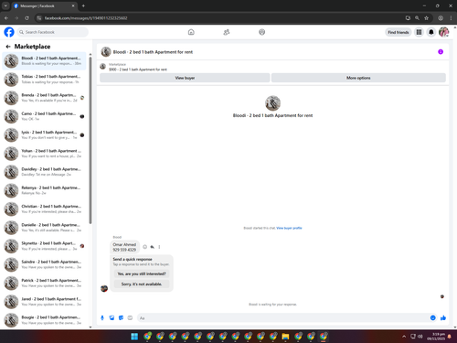This screenshot has height=343, width=457.
Task: Open the Jared conversation in the list
Action: [45, 302]
